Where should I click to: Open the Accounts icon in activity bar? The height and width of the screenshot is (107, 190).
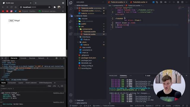[71, 95]
